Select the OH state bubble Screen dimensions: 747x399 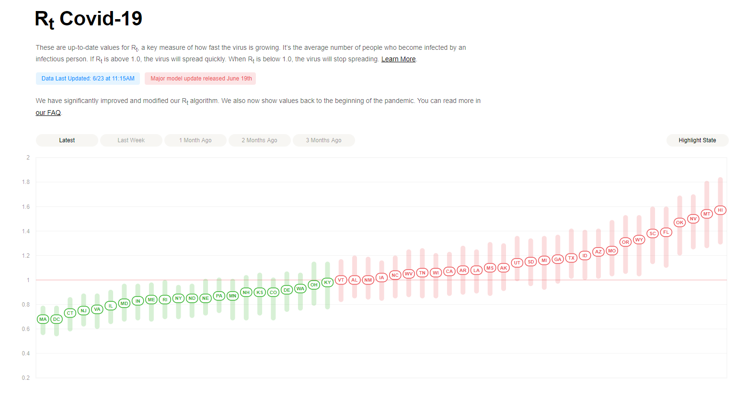[314, 285]
